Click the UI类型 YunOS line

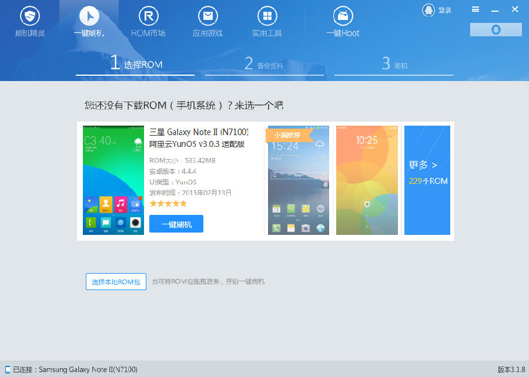pyautogui.click(x=173, y=182)
